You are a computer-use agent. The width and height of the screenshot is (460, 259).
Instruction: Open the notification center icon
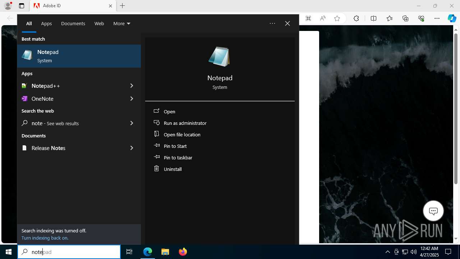click(448, 252)
